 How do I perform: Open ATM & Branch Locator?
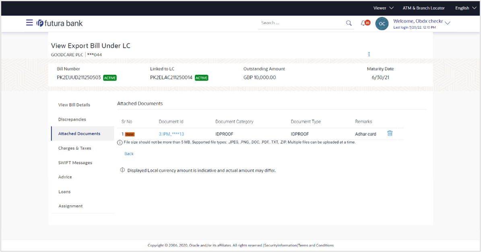click(423, 8)
